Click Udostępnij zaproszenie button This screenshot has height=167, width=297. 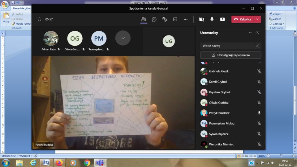click(x=230, y=55)
